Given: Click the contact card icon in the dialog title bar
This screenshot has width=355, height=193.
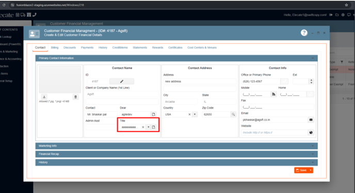Looking at the screenshot, I should [x=34, y=34].
